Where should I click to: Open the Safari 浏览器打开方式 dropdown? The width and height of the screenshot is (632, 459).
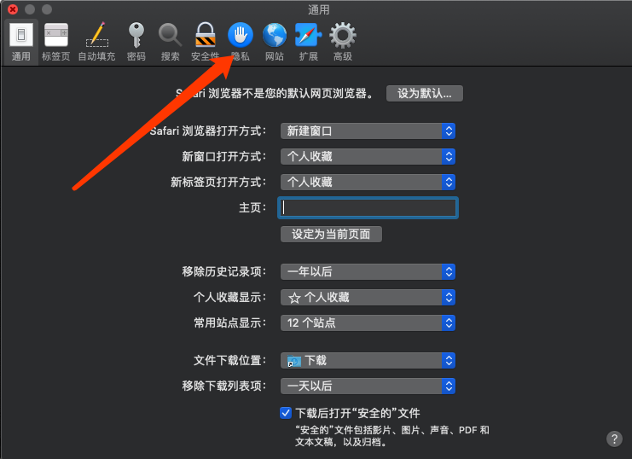point(368,131)
